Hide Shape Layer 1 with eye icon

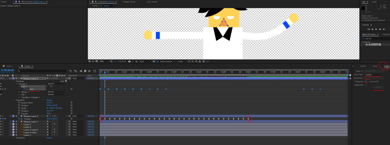(1, 121)
